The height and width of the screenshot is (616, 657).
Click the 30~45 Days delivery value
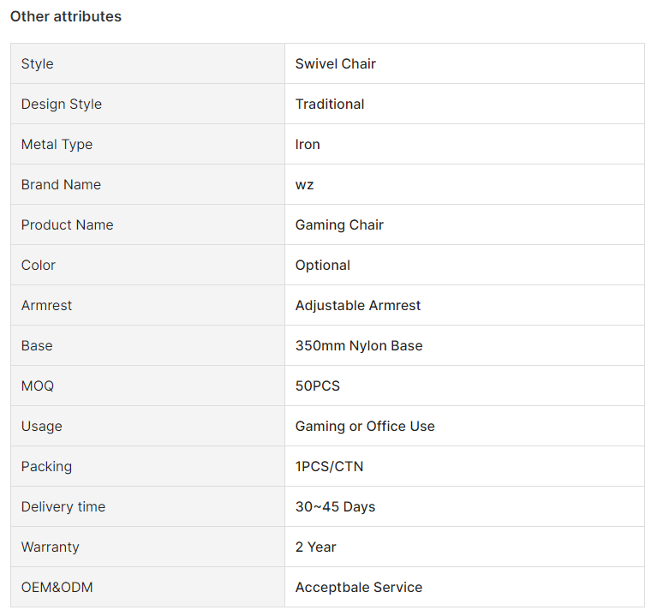[x=335, y=506]
